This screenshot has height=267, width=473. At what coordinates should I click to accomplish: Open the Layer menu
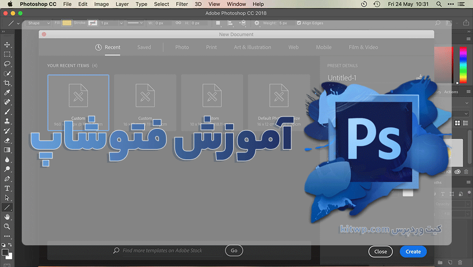[x=122, y=4]
